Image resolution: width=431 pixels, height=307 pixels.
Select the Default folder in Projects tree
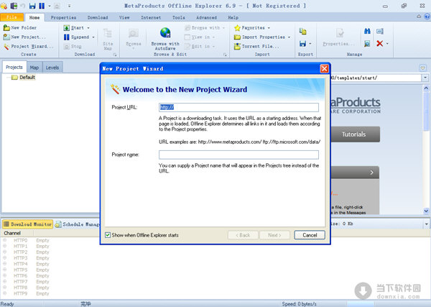coord(24,78)
